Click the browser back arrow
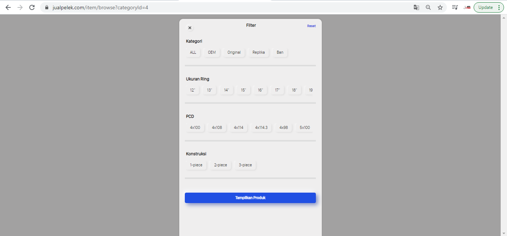Screen dimensions: 507x236 [8, 7]
